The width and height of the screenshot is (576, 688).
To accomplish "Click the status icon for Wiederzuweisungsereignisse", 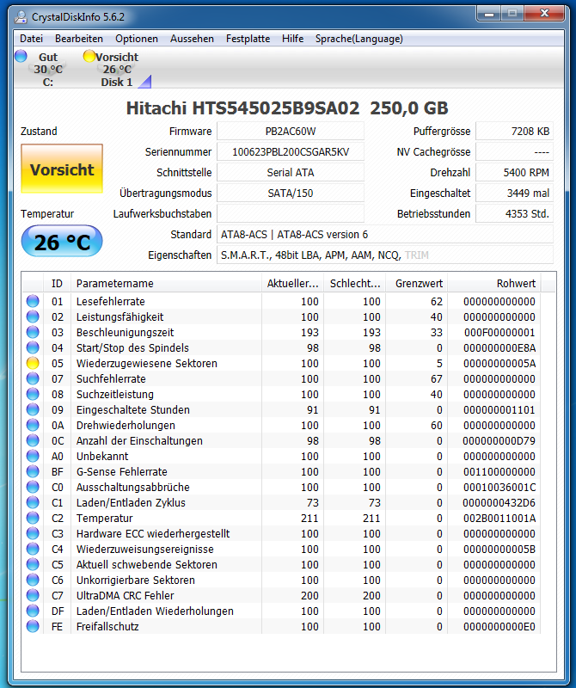I will coord(33,549).
